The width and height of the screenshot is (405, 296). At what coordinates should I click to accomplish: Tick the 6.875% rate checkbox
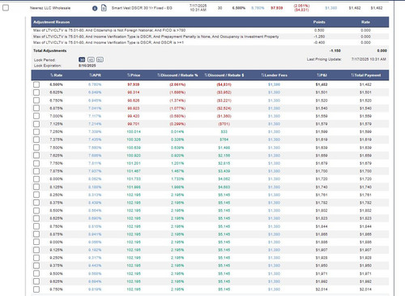36,108
